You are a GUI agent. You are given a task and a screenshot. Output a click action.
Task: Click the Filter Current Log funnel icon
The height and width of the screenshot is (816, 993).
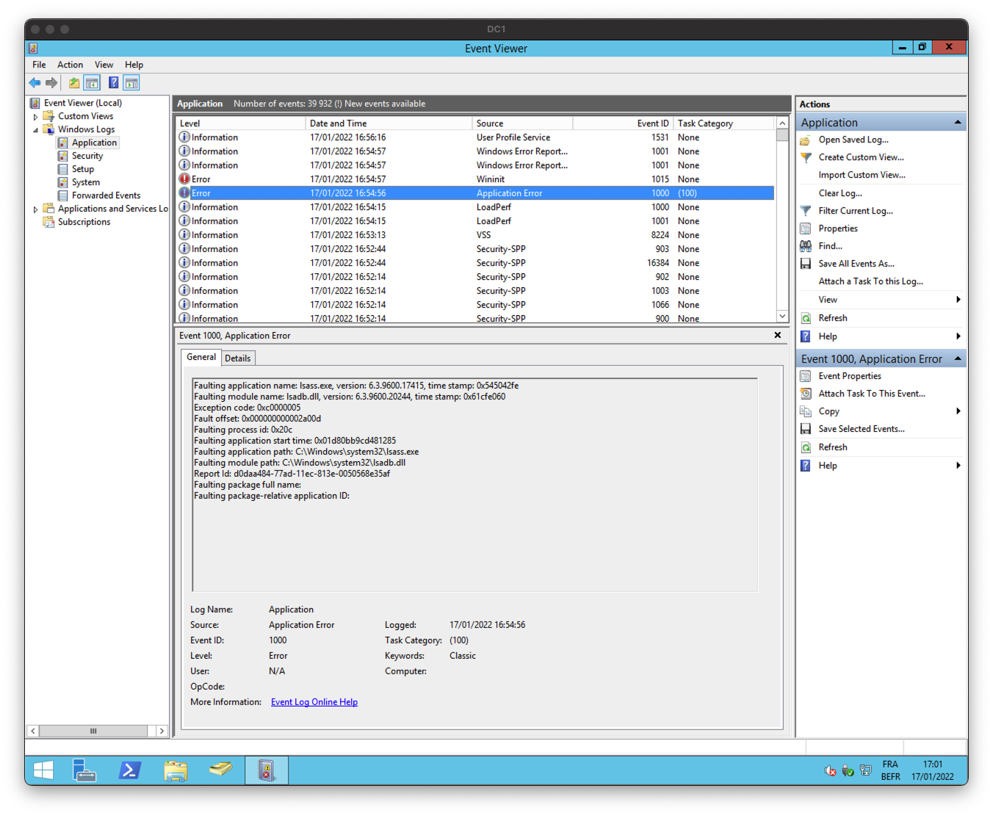click(806, 211)
